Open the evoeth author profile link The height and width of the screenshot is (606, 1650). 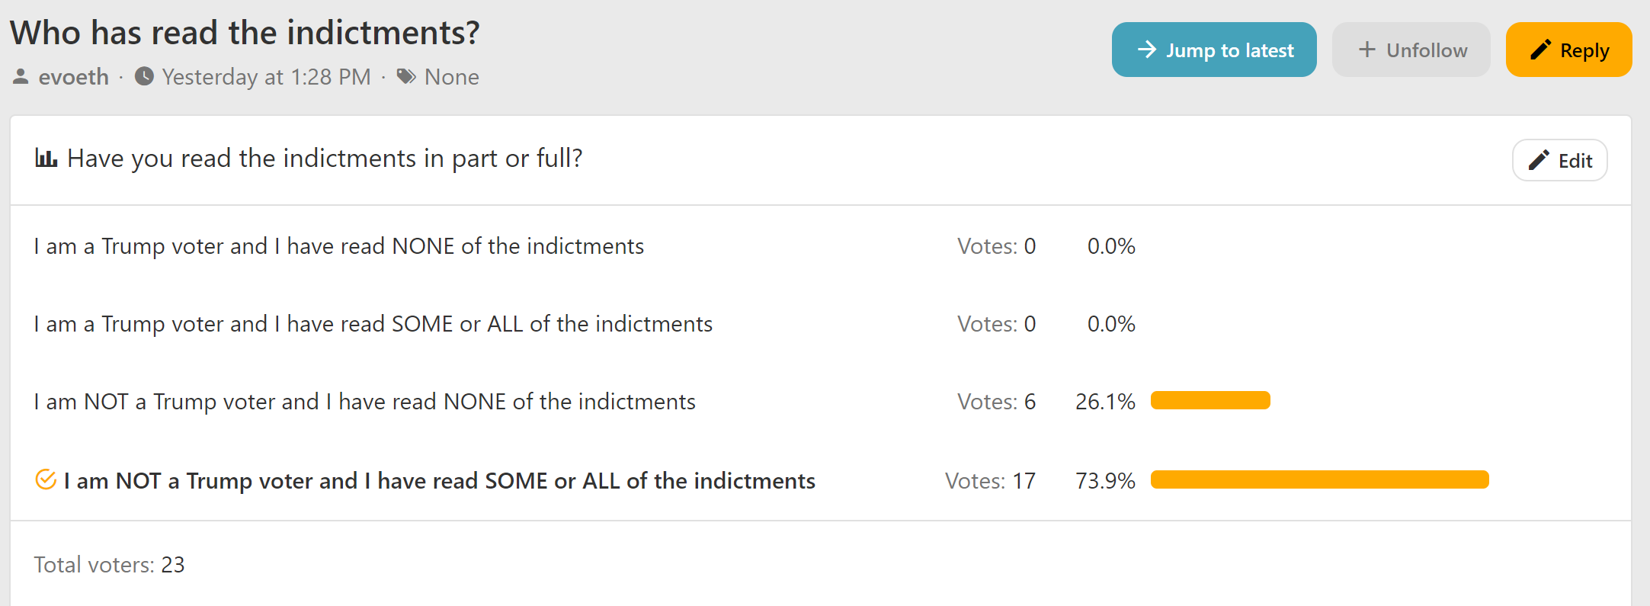point(74,77)
